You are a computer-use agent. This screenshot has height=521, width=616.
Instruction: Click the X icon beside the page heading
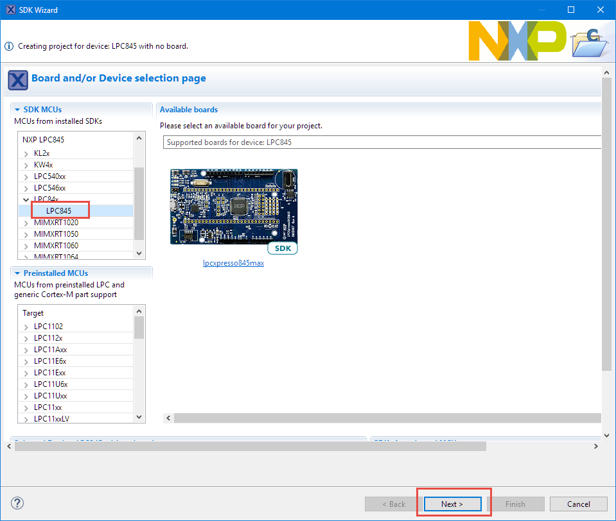[x=17, y=80]
